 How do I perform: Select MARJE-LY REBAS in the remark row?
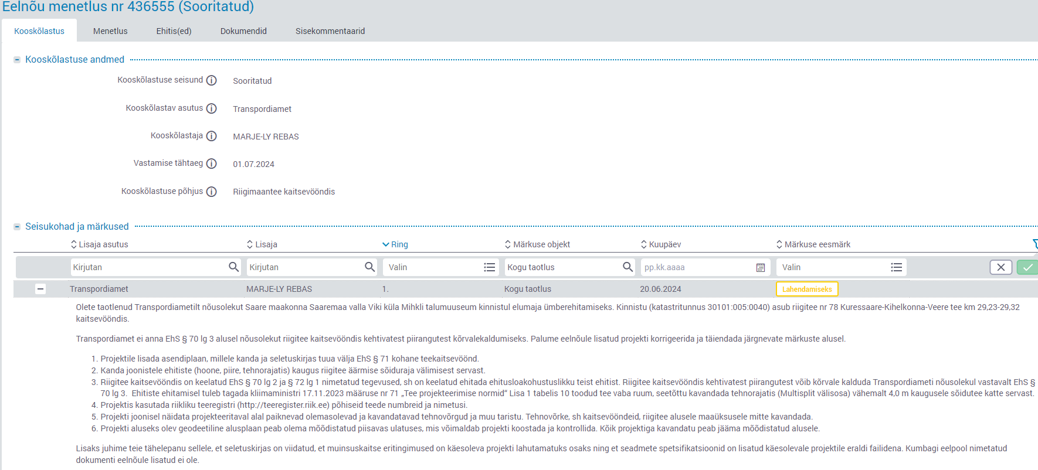click(279, 289)
